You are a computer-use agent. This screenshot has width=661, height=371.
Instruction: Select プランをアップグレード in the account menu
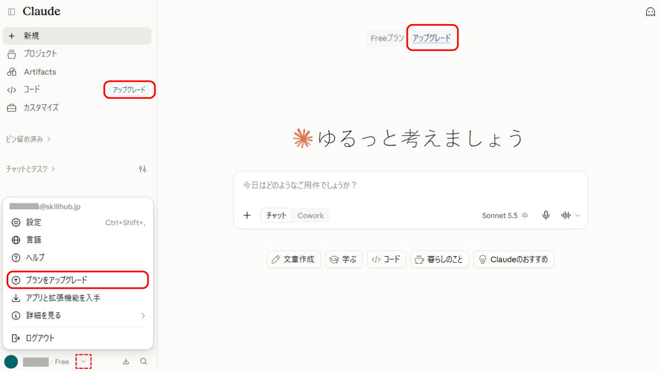[78, 280]
